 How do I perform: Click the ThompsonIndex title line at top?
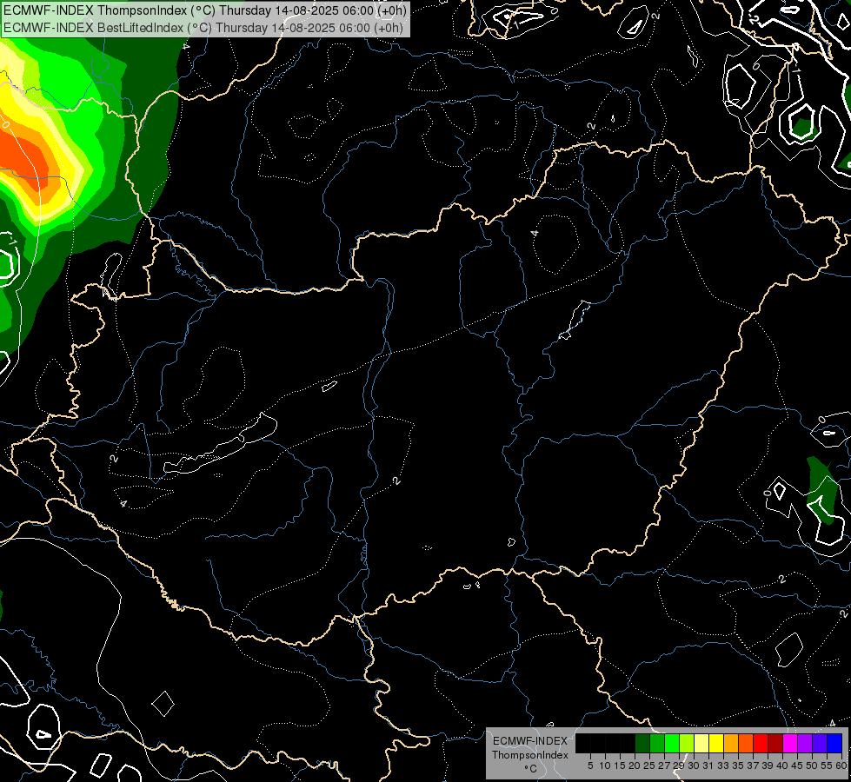[204, 10]
